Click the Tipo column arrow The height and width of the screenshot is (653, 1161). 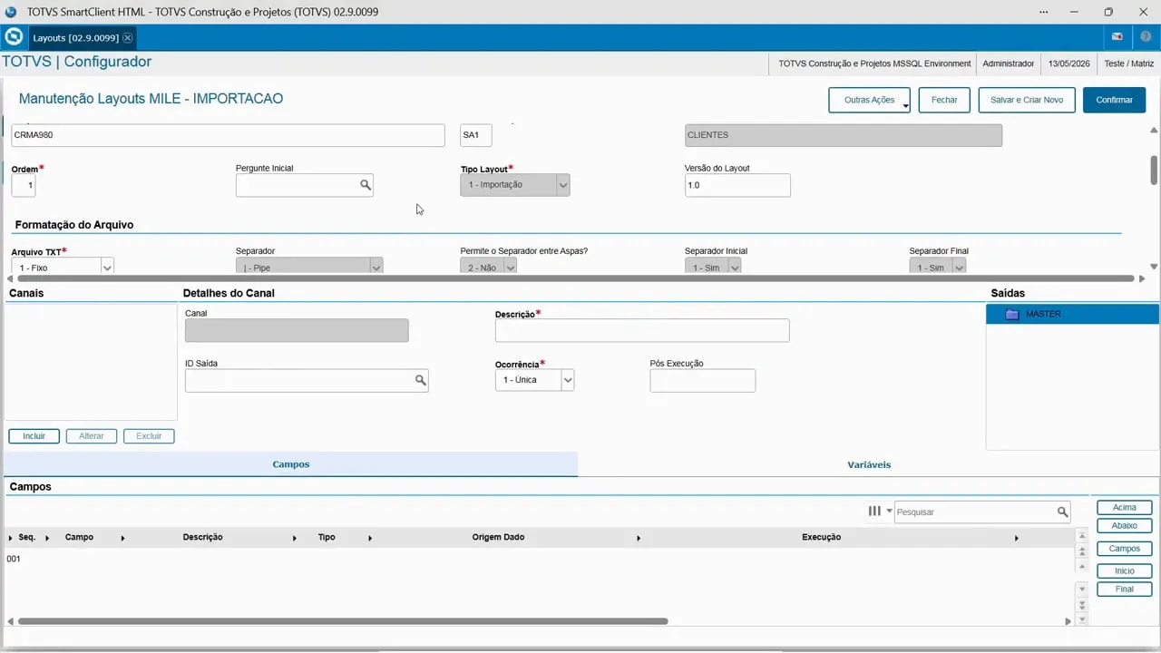tap(370, 539)
